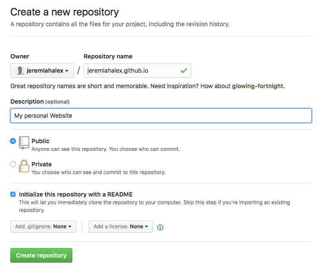Click the 'Repository name' field label
This screenshot has height=273, width=323.
click(x=108, y=56)
